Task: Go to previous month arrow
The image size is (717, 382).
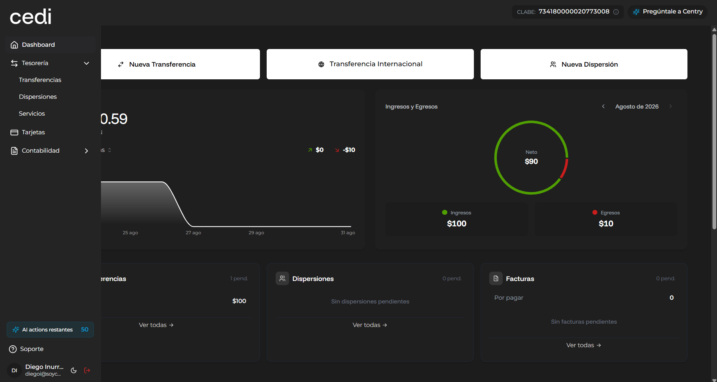Action: pyautogui.click(x=603, y=106)
